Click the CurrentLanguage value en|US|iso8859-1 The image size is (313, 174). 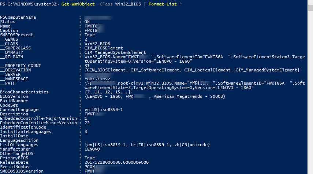(104, 110)
